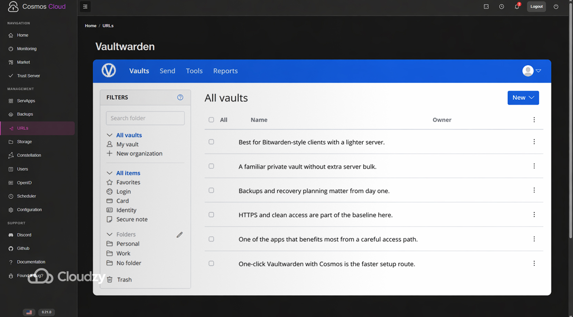Screen dimensions: 573x317
Task: Click inside the Search folder field
Action: (x=145, y=118)
